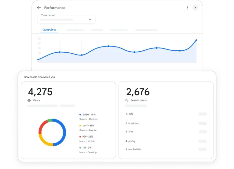Click the 'Search terms' label
The image size is (234, 169).
pyautogui.click(x=139, y=100)
